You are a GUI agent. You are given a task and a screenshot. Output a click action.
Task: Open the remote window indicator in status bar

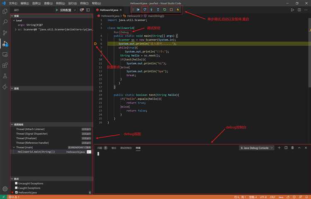[3, 197]
